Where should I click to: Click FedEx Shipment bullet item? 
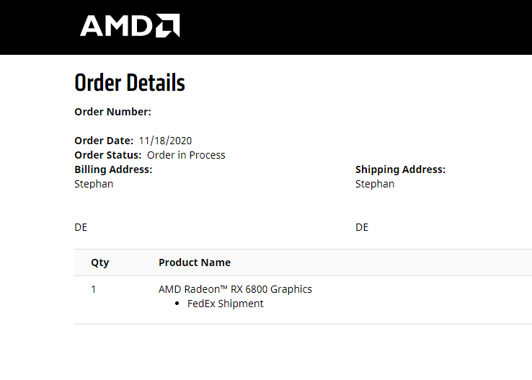click(x=225, y=304)
